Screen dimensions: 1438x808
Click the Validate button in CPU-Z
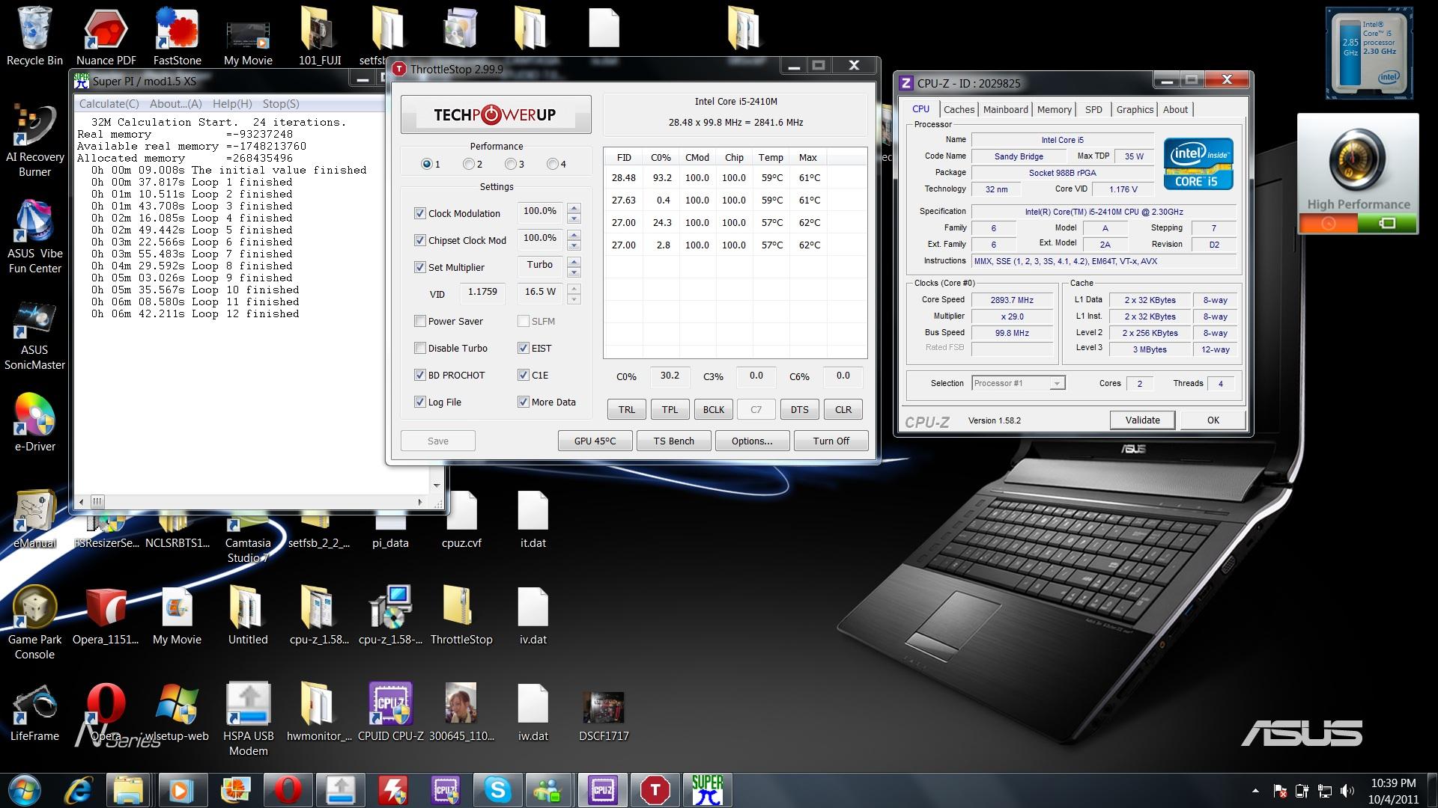tap(1142, 420)
